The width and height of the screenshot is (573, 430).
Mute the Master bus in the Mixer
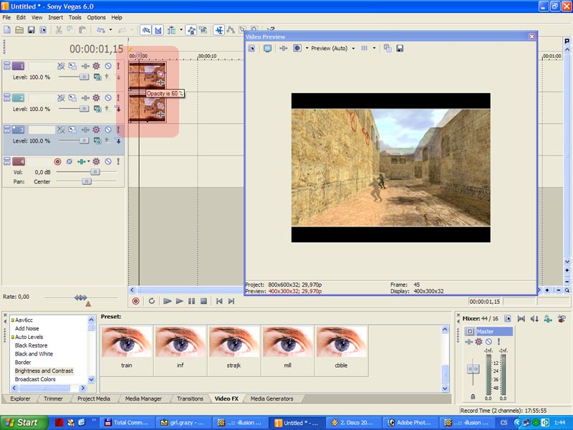click(x=488, y=342)
